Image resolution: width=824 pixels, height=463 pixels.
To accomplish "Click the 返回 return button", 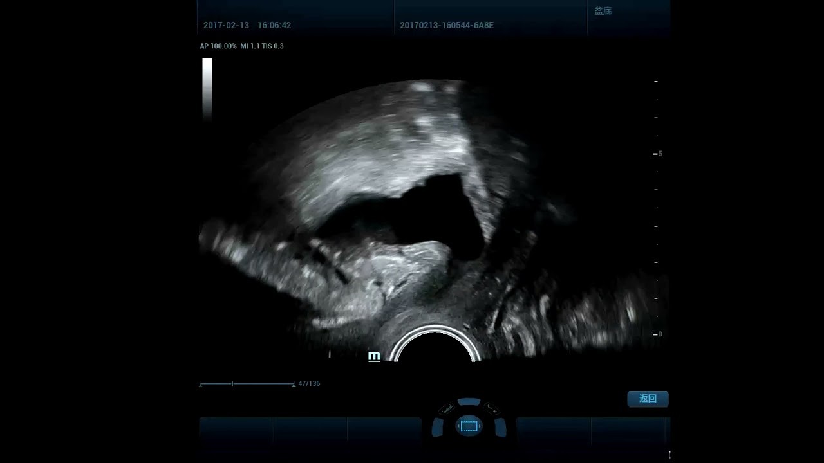I will 648,399.
